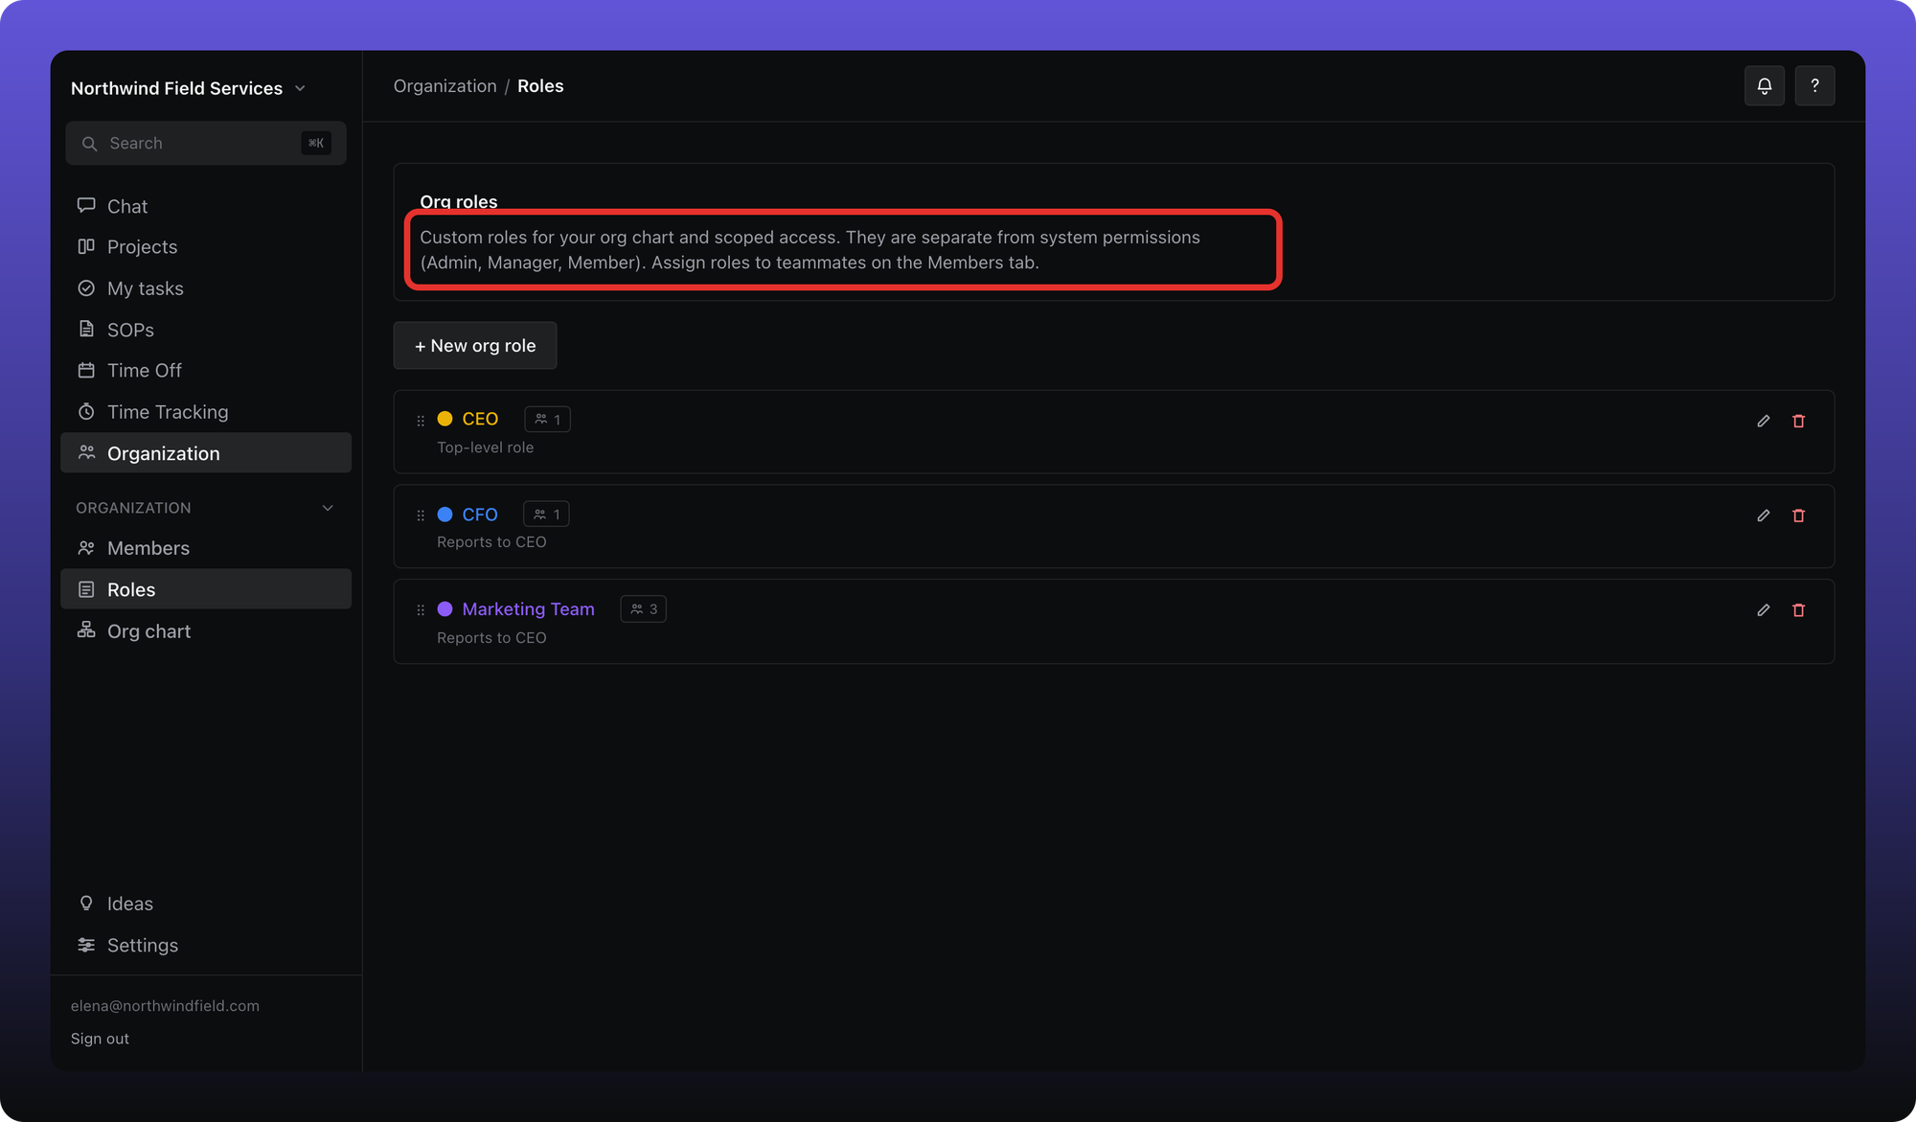The width and height of the screenshot is (1916, 1122).
Task: Grab the CFO row drag handle
Action: [x=421, y=515]
